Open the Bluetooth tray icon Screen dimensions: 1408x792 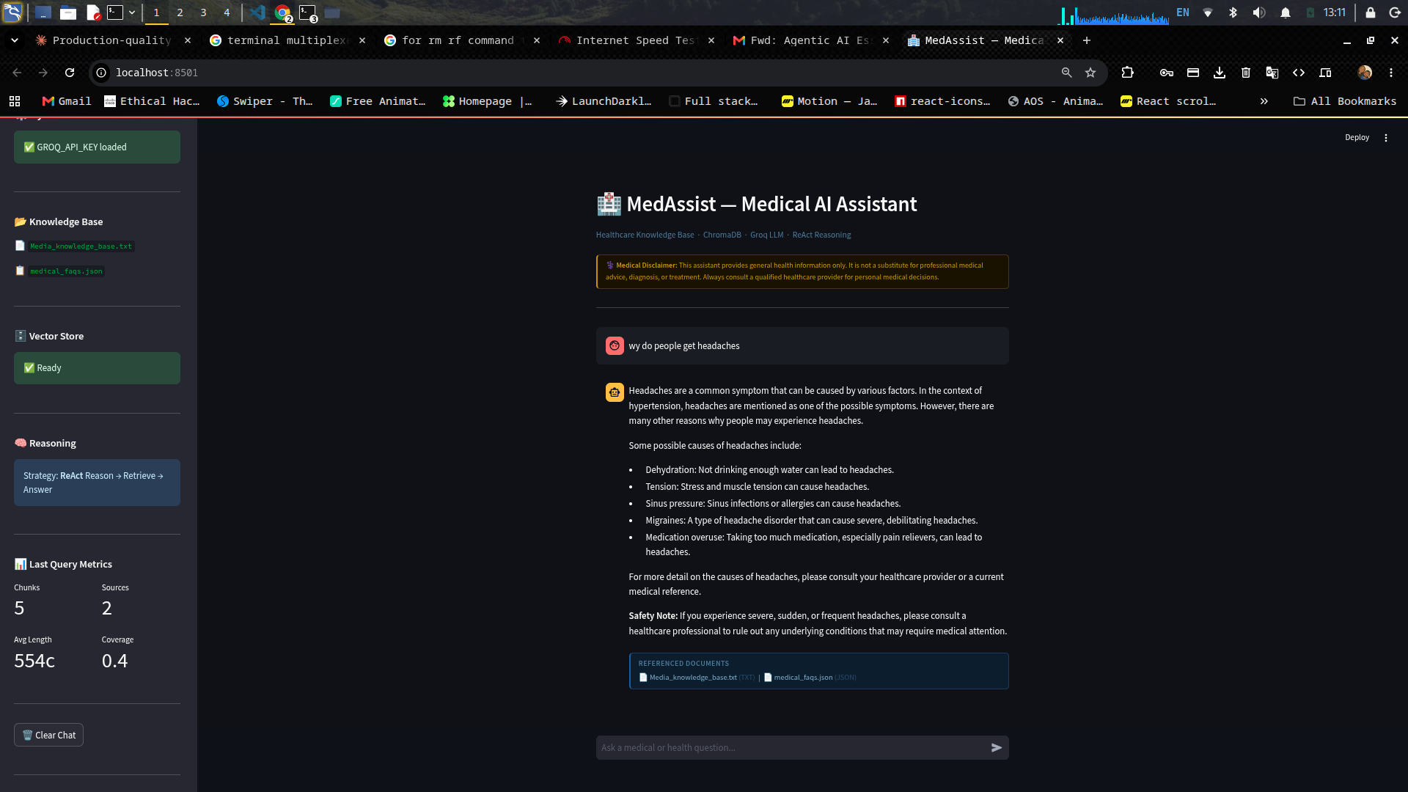1233,12
